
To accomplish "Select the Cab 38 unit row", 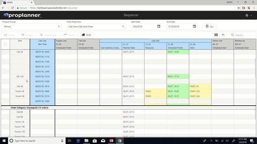I will [20, 52].
